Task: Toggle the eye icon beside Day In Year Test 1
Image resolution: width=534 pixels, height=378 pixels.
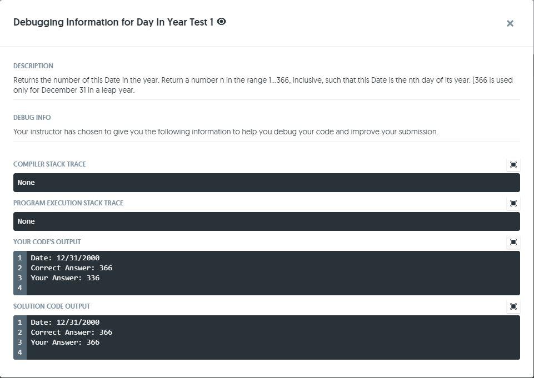Action: pyautogui.click(x=221, y=22)
